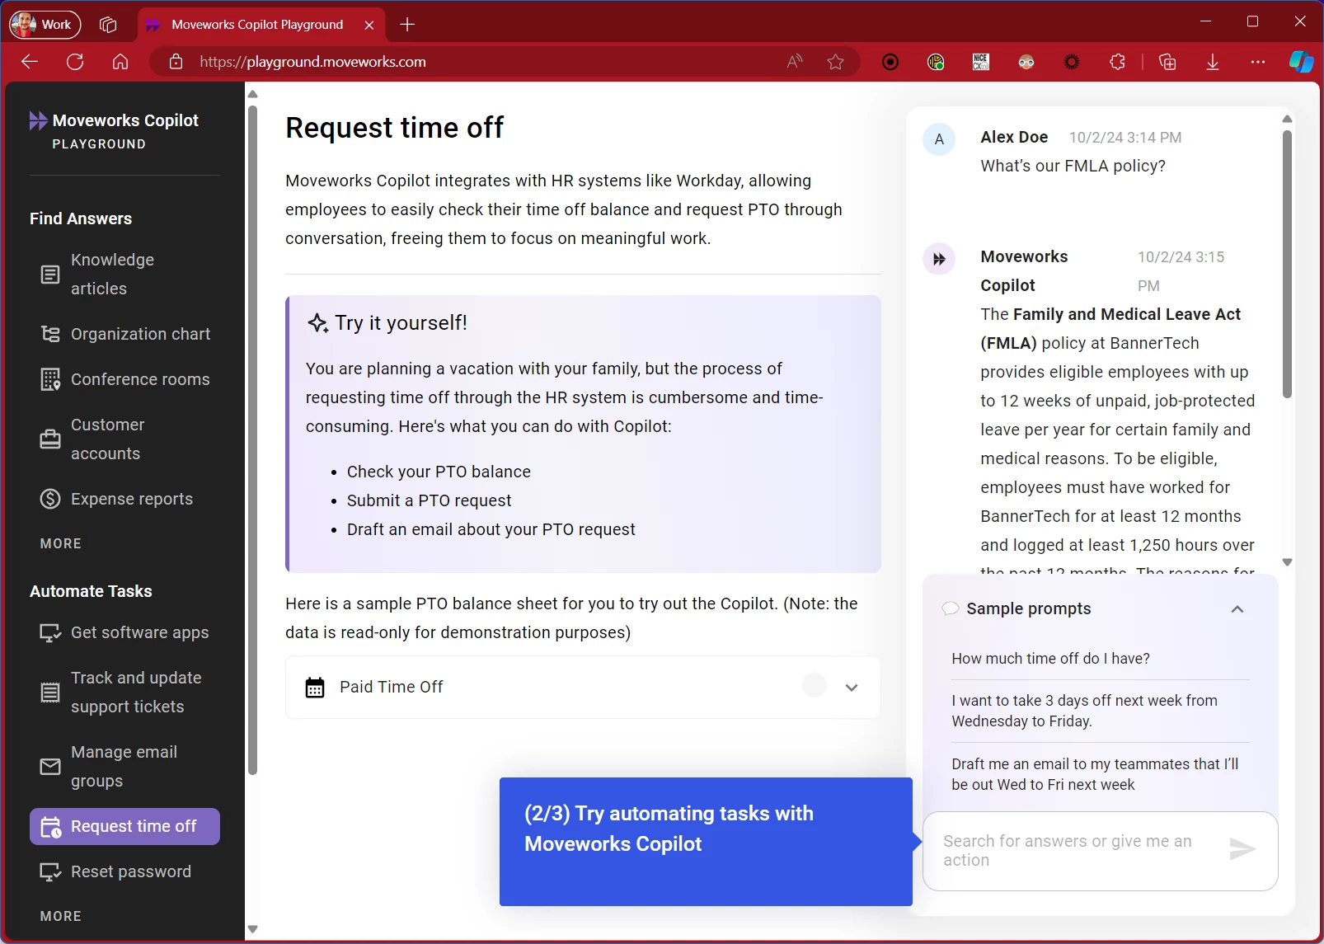Click the Conference rooms building icon

point(50,379)
